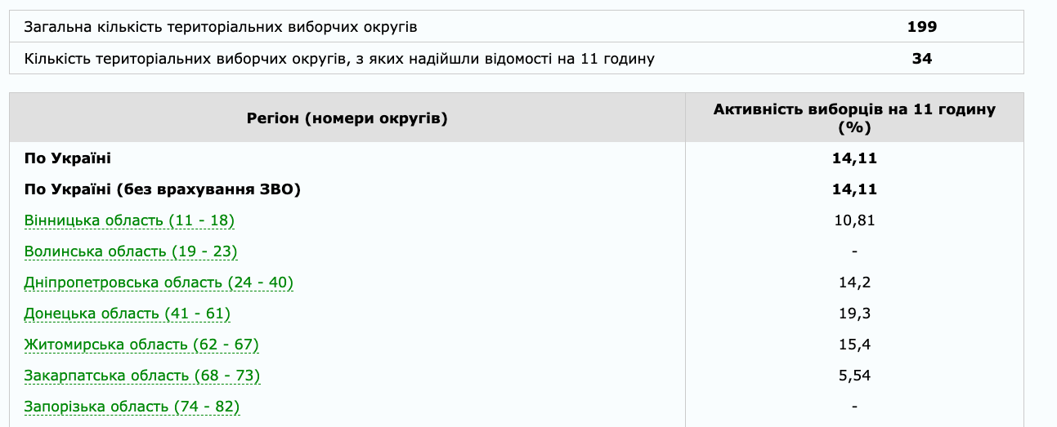Click the Дніпропетровська область (24 - 40) link
The width and height of the screenshot is (1057, 427).
[159, 282]
